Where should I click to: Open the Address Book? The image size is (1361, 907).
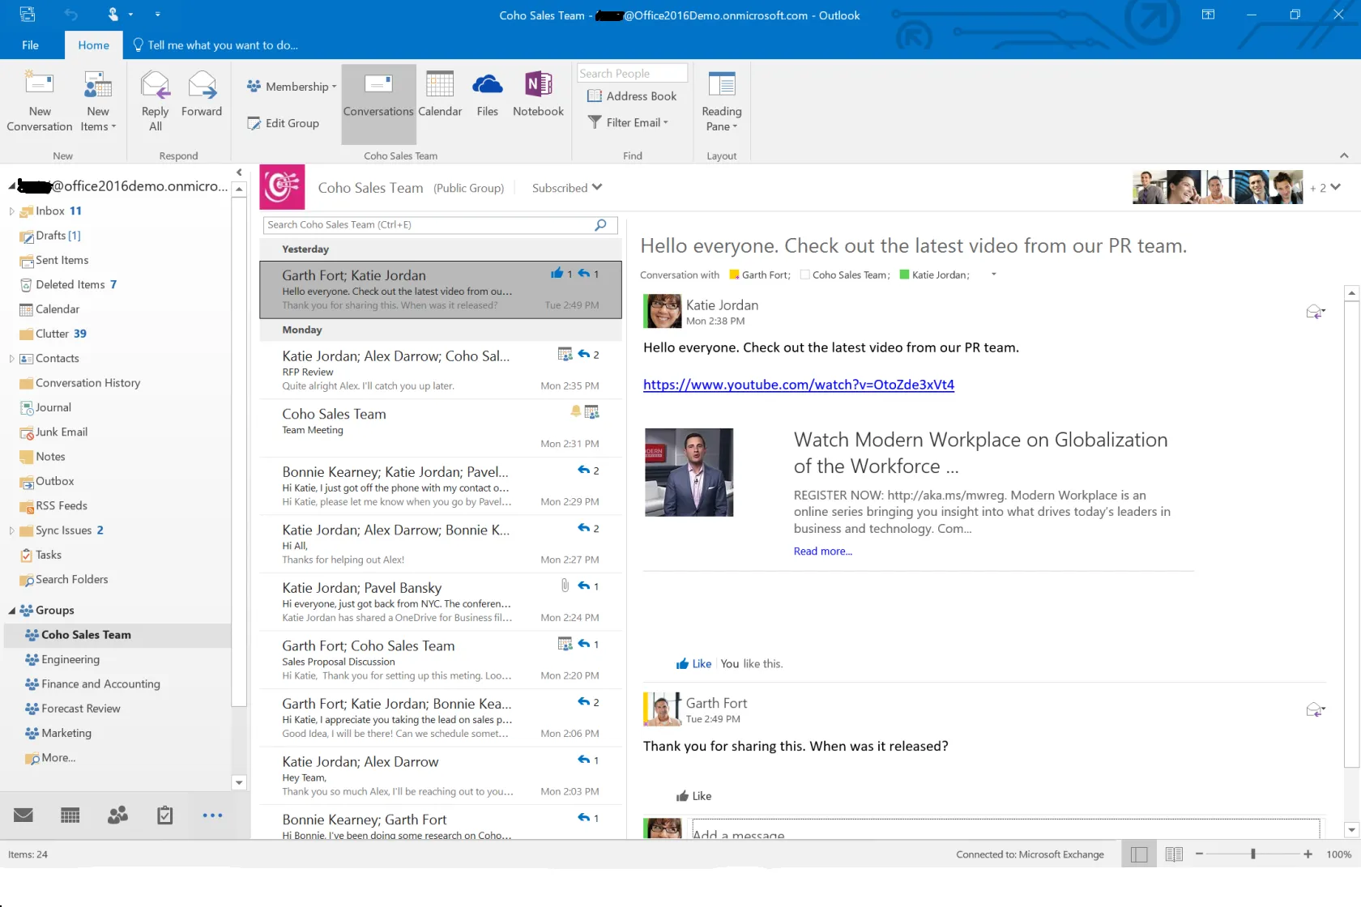[x=632, y=96]
